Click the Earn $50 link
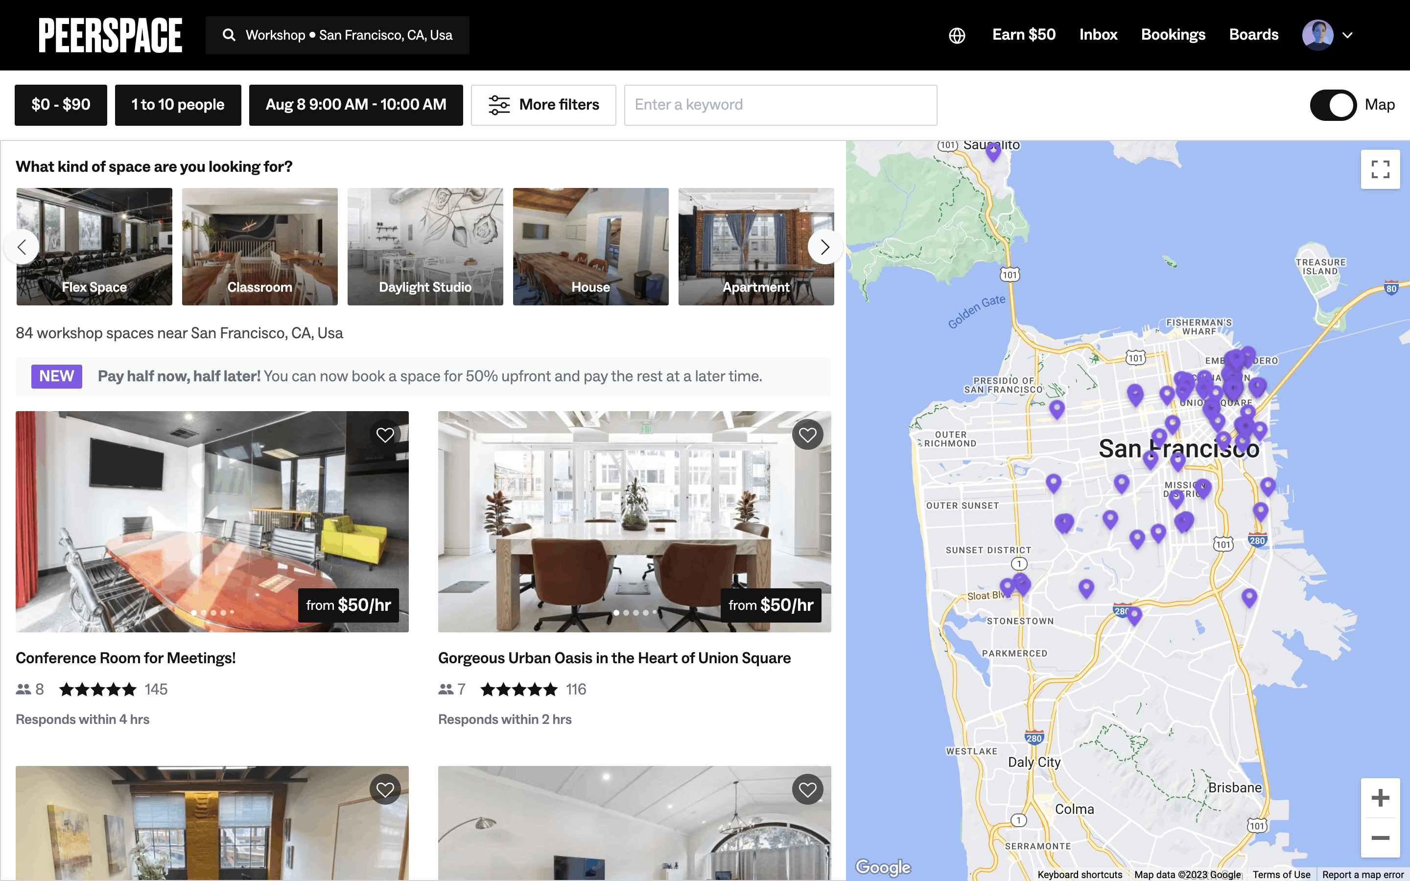1410x881 pixels. pos(1023,35)
